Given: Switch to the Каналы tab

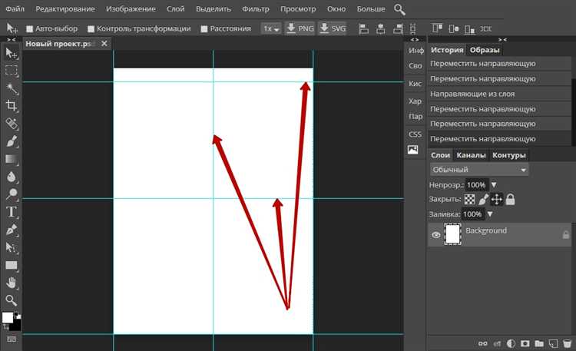Looking at the screenshot, I should (x=471, y=155).
